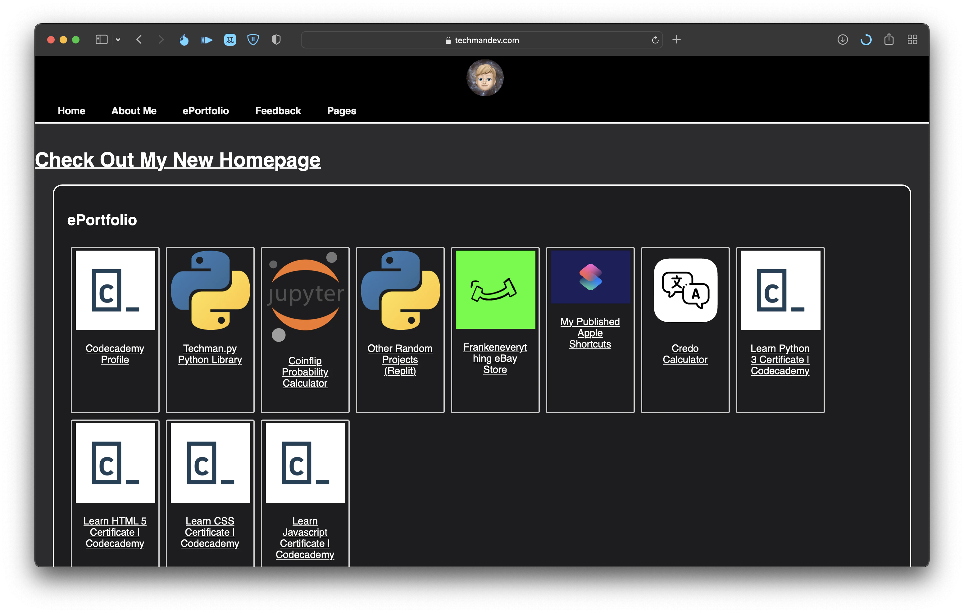Open the About Me nav item
Screen dimensions: 964x613
[134, 111]
